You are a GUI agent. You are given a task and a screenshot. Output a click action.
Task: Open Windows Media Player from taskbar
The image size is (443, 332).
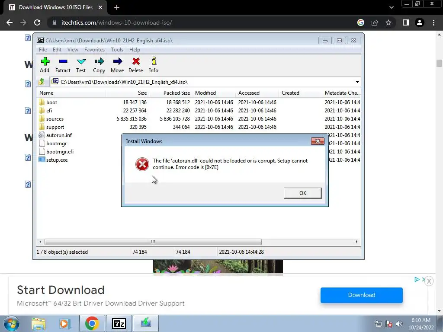[x=64, y=323]
